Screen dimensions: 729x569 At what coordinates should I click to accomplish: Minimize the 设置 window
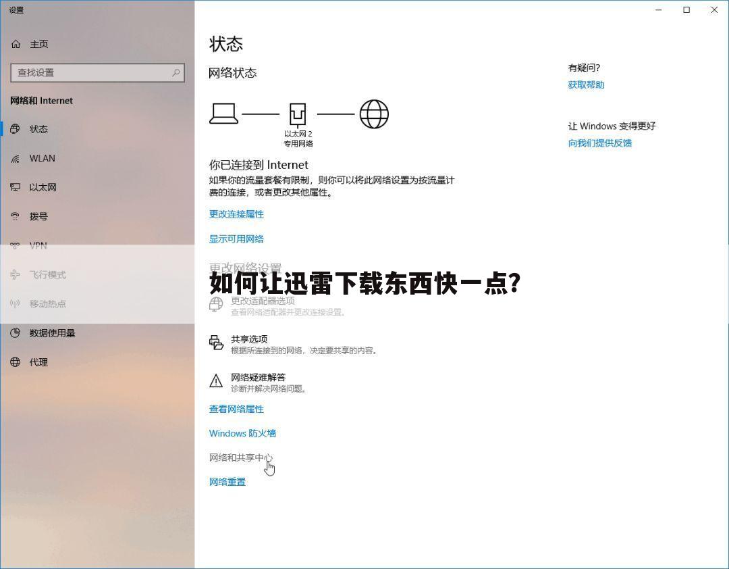[x=658, y=9]
